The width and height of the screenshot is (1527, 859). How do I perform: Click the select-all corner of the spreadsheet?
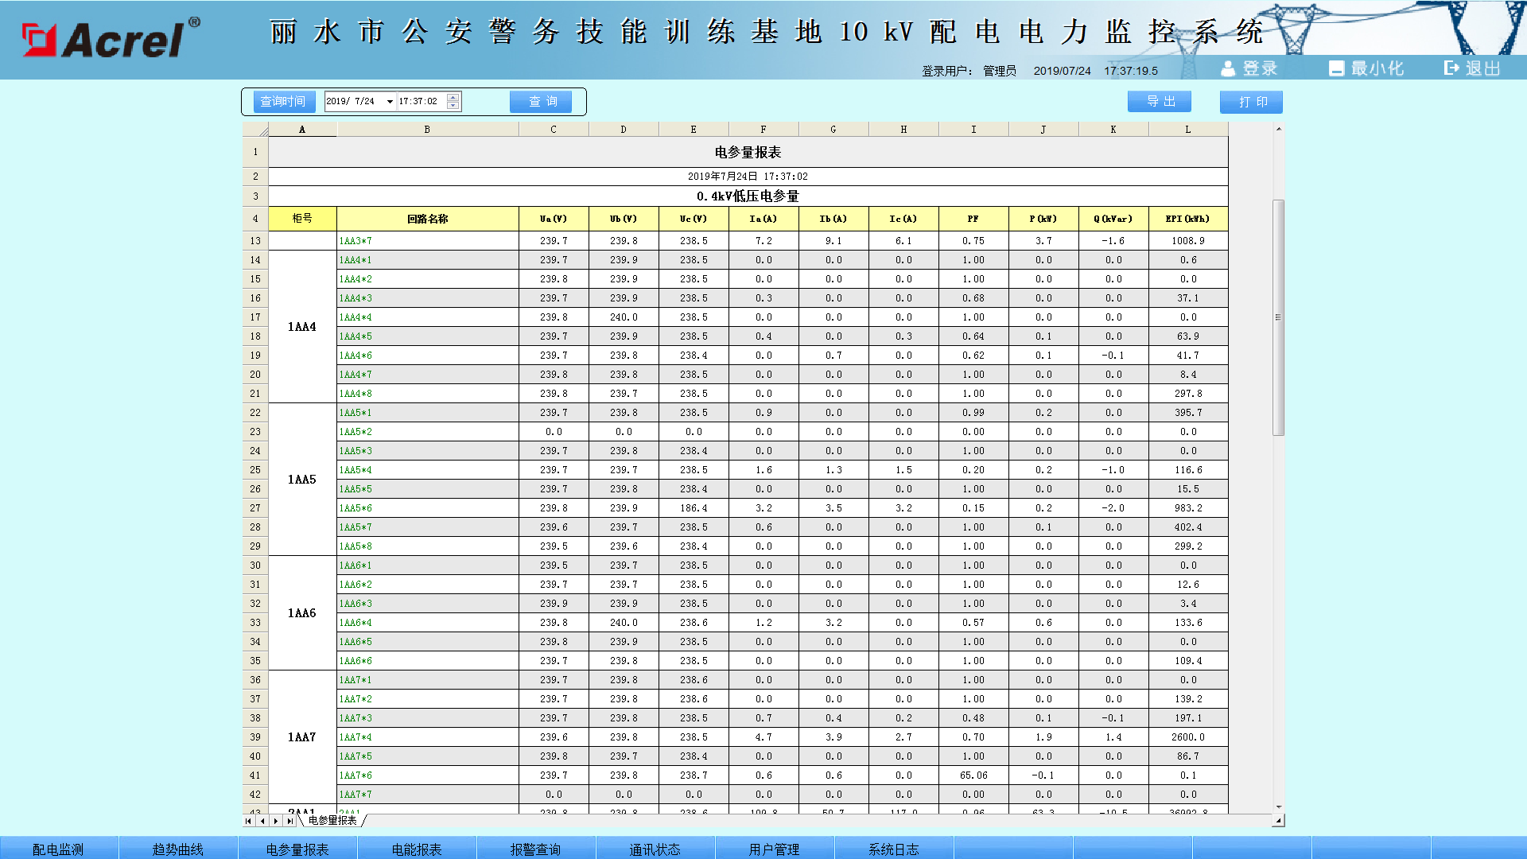pyautogui.click(x=255, y=130)
